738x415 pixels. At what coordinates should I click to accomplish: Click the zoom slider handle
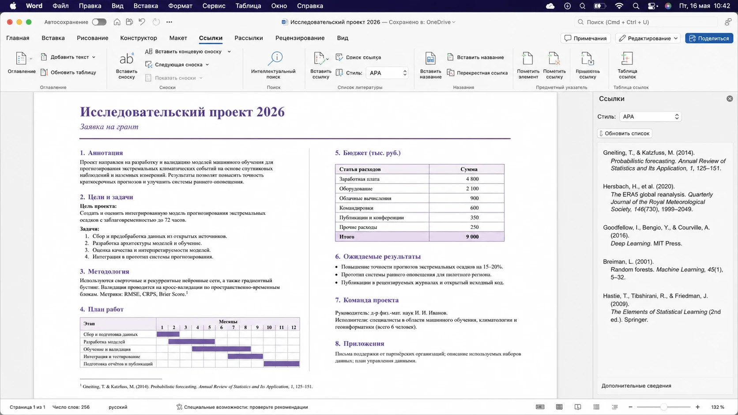[x=663, y=407]
